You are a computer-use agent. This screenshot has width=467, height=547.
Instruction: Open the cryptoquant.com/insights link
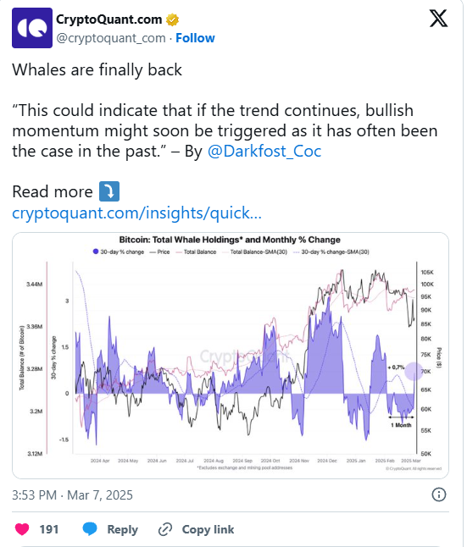click(x=137, y=213)
